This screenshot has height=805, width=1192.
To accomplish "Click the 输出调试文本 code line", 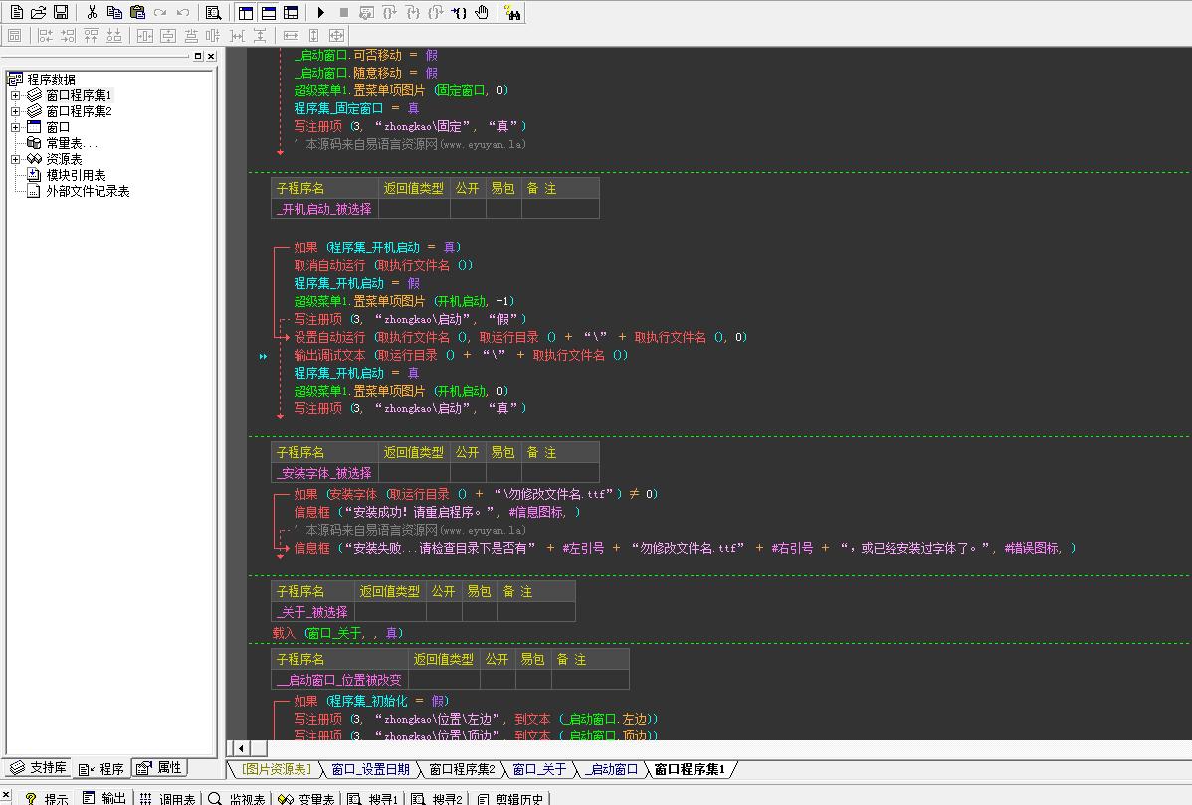I will (461, 355).
